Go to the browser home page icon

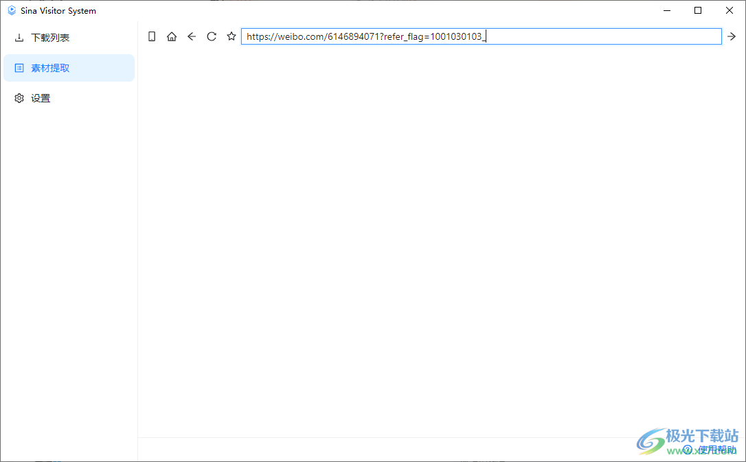pos(172,36)
